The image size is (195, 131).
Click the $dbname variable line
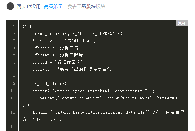(x=57, y=48)
